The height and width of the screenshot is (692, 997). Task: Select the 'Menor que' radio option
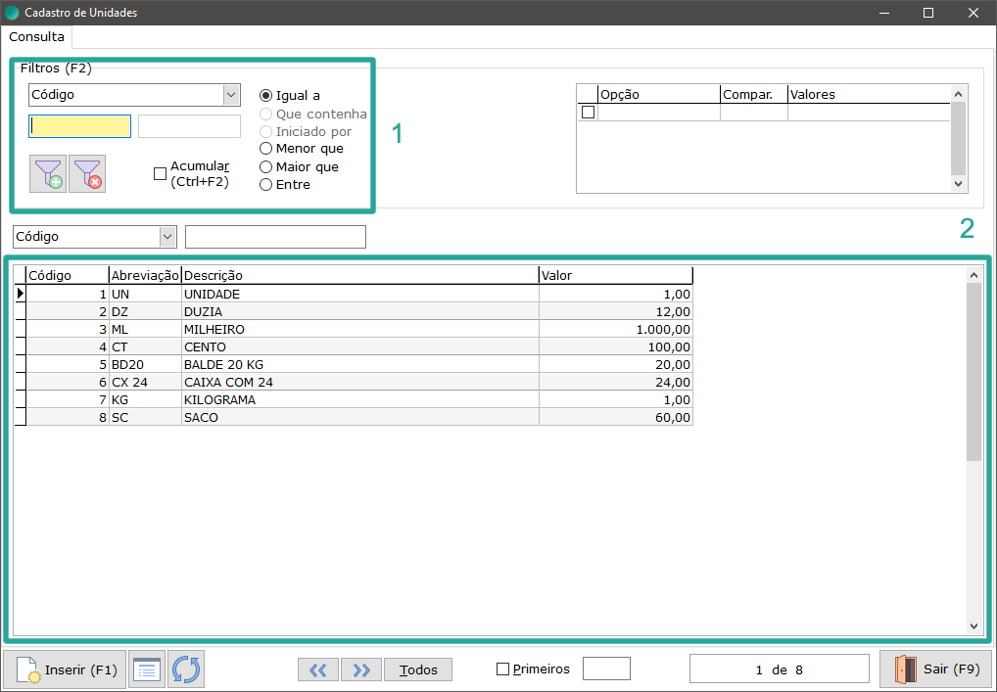[x=266, y=149]
